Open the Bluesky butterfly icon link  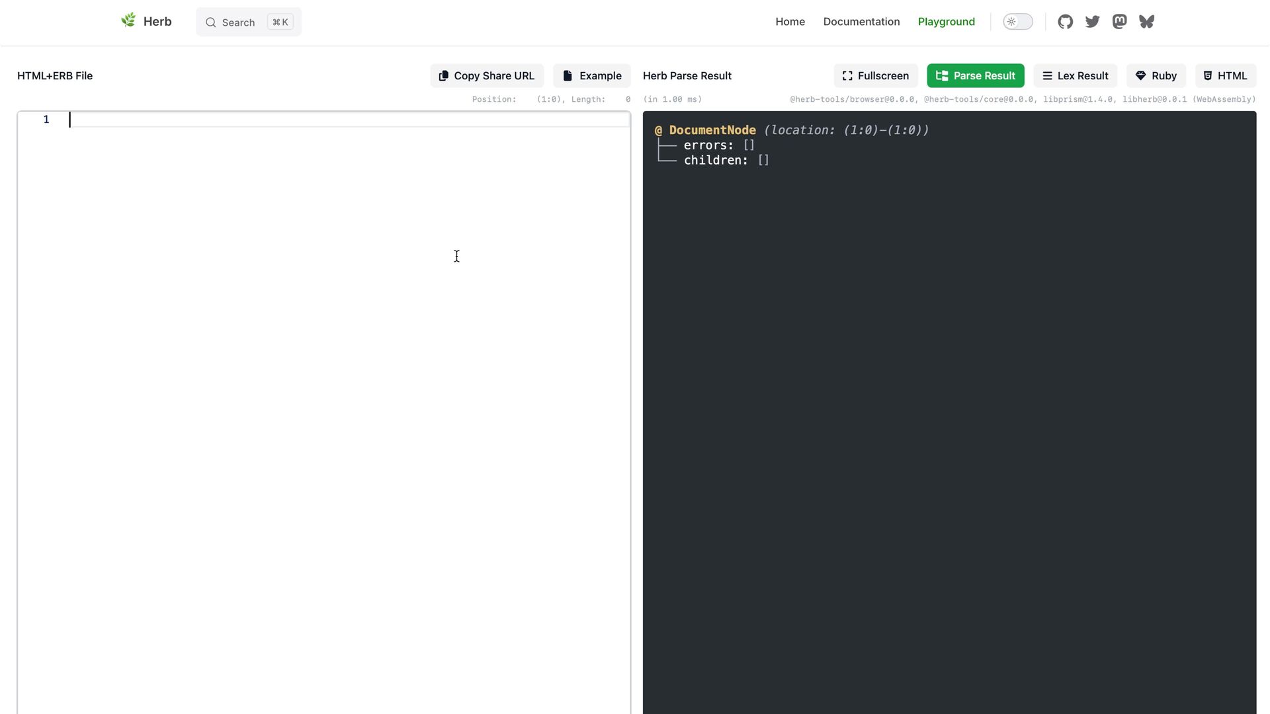coord(1146,22)
